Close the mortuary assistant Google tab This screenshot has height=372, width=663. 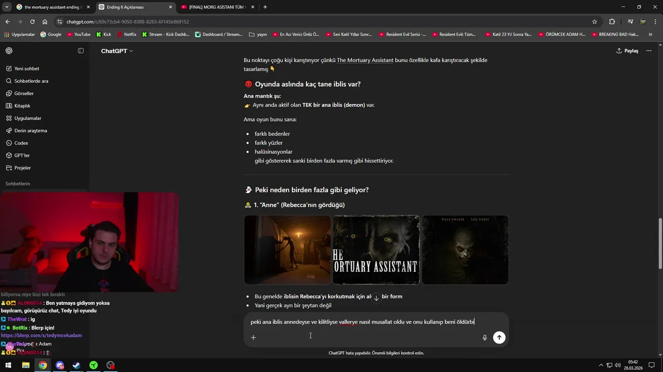89,7
